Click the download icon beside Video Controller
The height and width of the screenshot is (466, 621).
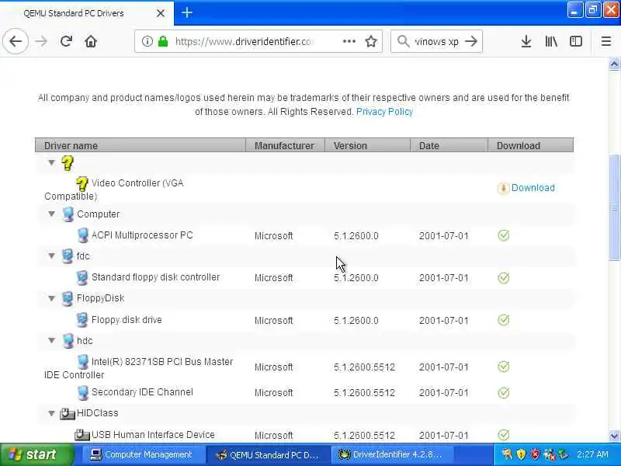[x=503, y=189]
